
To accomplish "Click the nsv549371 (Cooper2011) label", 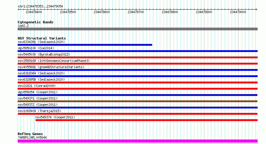I will click(38, 98).
